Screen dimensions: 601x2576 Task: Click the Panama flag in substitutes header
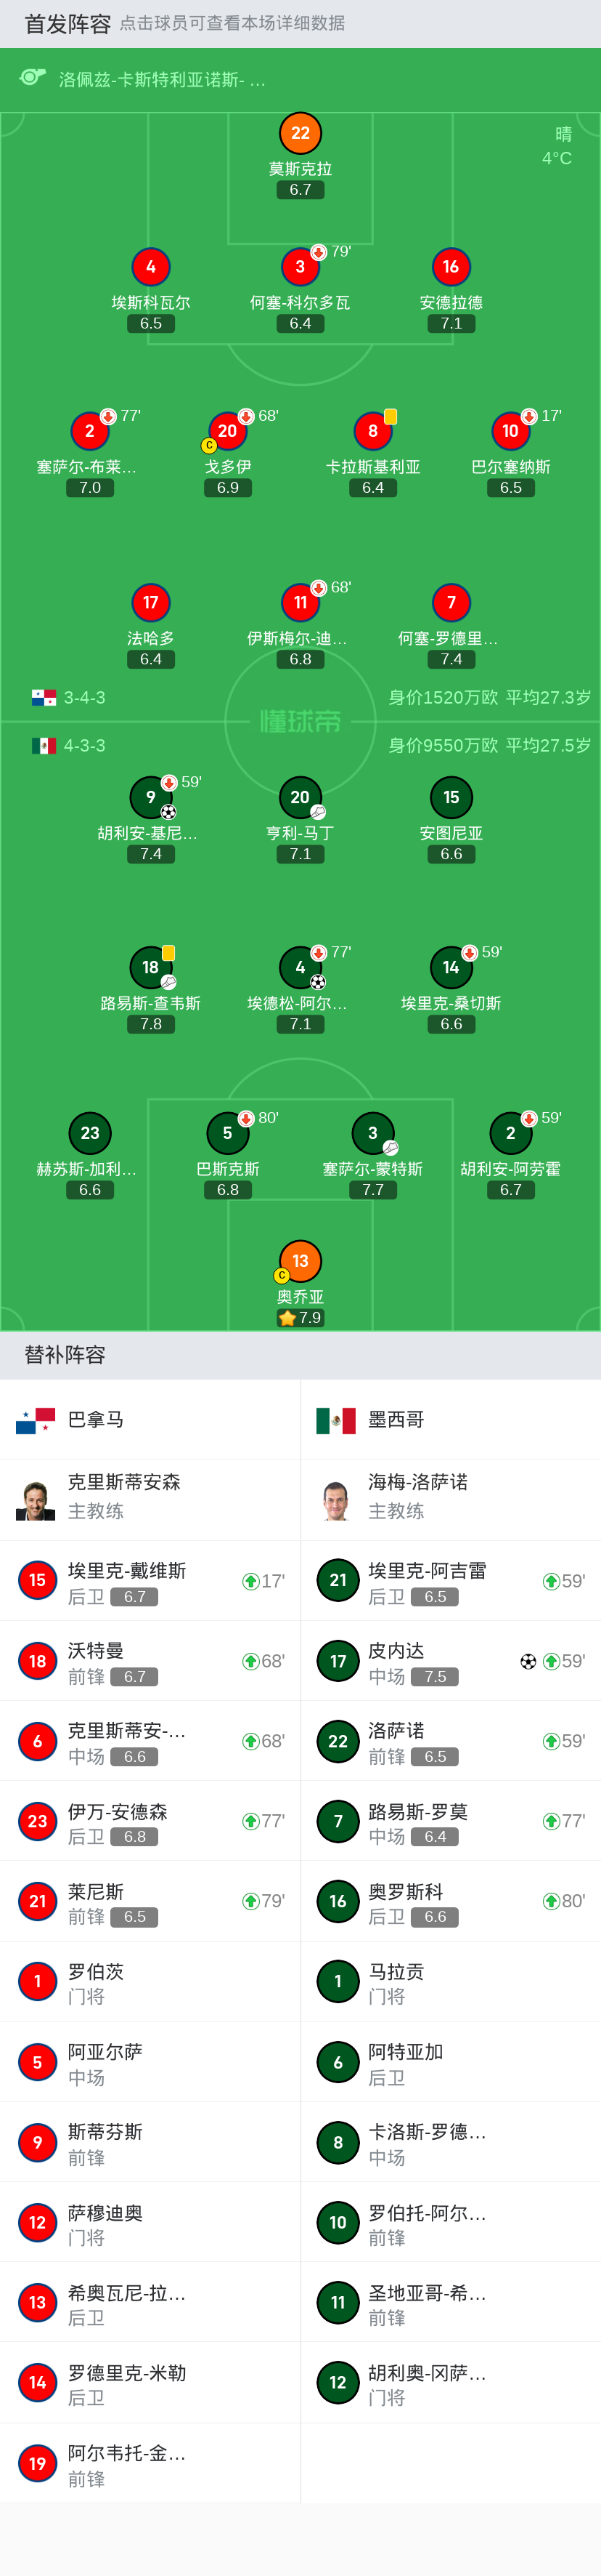point(36,1420)
